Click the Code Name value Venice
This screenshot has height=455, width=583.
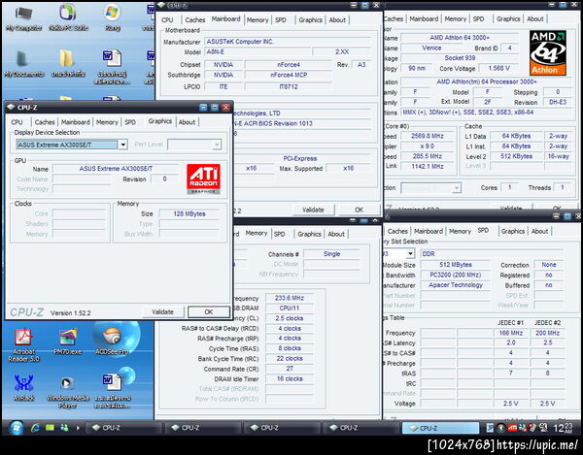click(x=431, y=48)
